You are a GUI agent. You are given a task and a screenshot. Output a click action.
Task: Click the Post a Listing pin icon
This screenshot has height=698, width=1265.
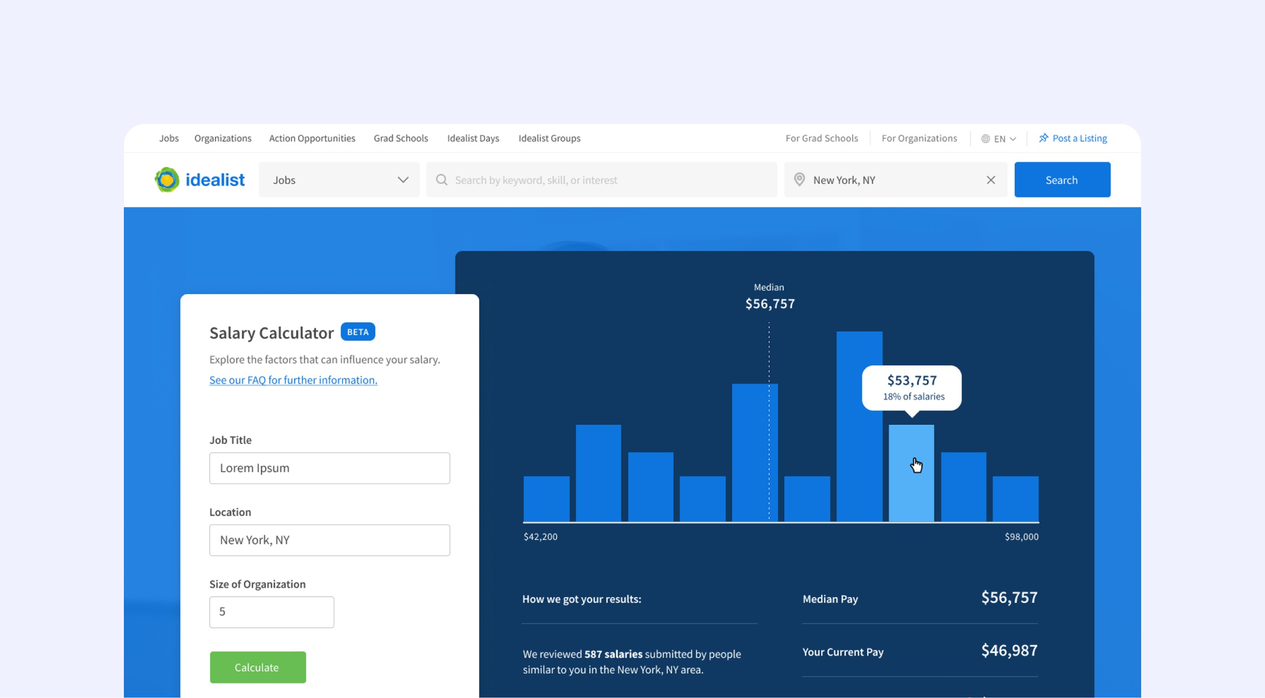[1044, 138]
